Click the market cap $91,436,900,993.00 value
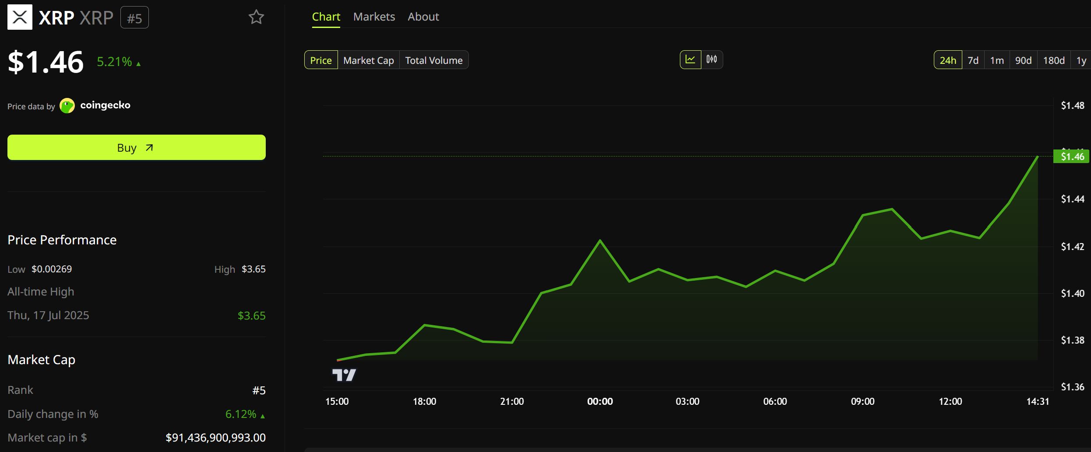 pyautogui.click(x=215, y=438)
